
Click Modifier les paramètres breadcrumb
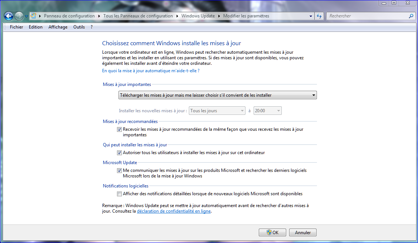(x=246, y=16)
